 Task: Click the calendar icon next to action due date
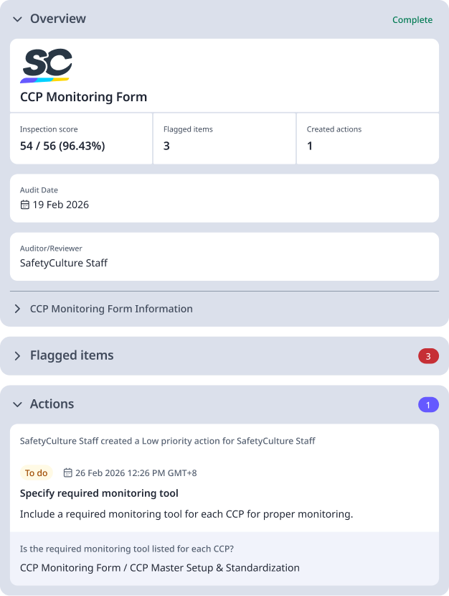68,472
